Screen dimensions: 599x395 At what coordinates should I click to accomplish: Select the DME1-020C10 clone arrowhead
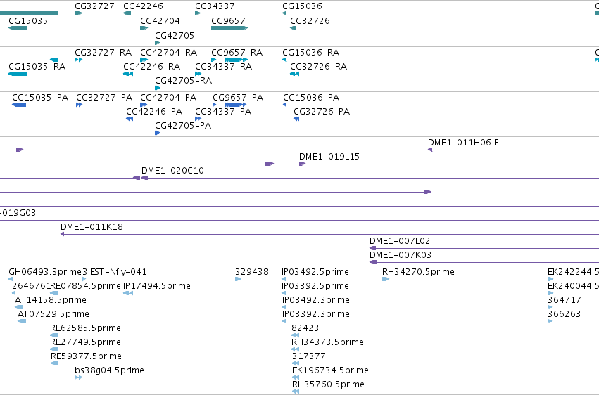tap(144, 178)
